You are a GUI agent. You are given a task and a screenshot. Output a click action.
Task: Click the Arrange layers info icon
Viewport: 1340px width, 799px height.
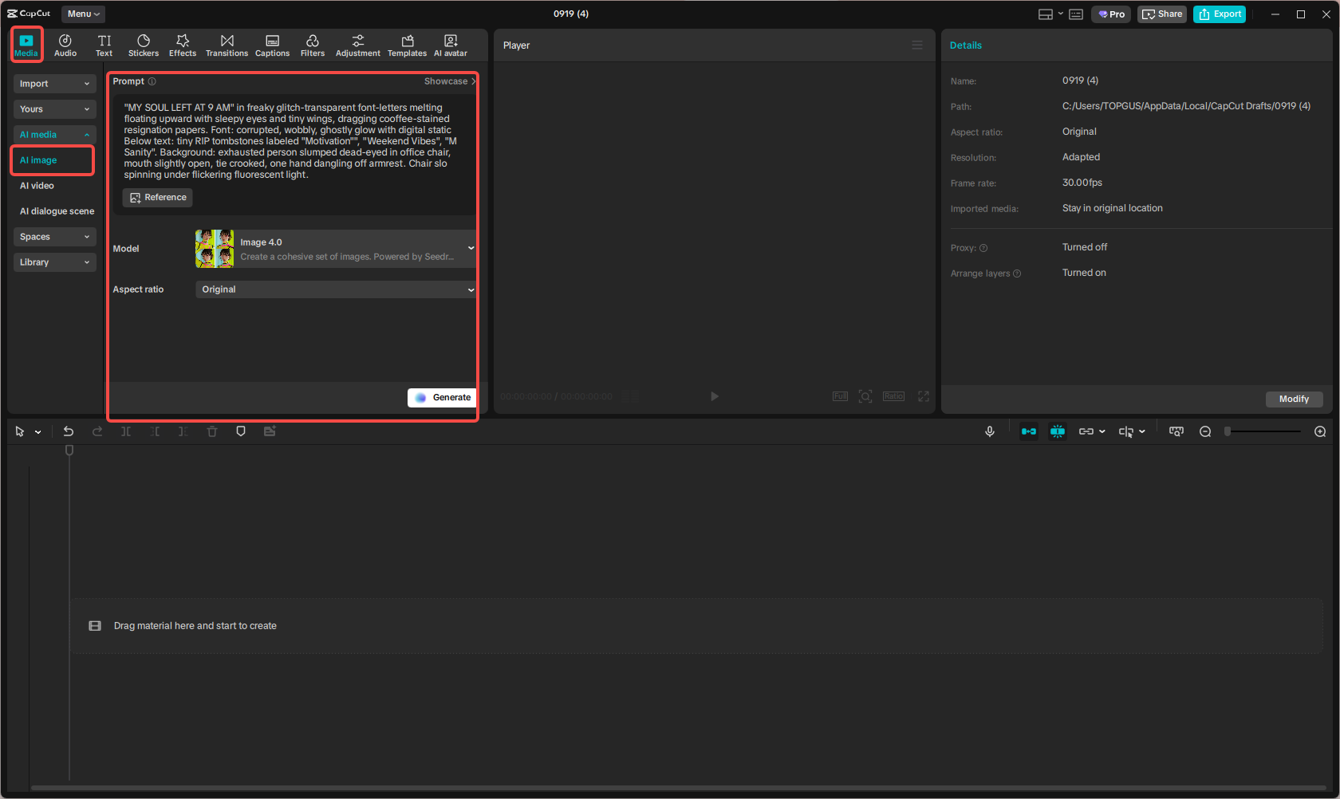pos(1017,274)
